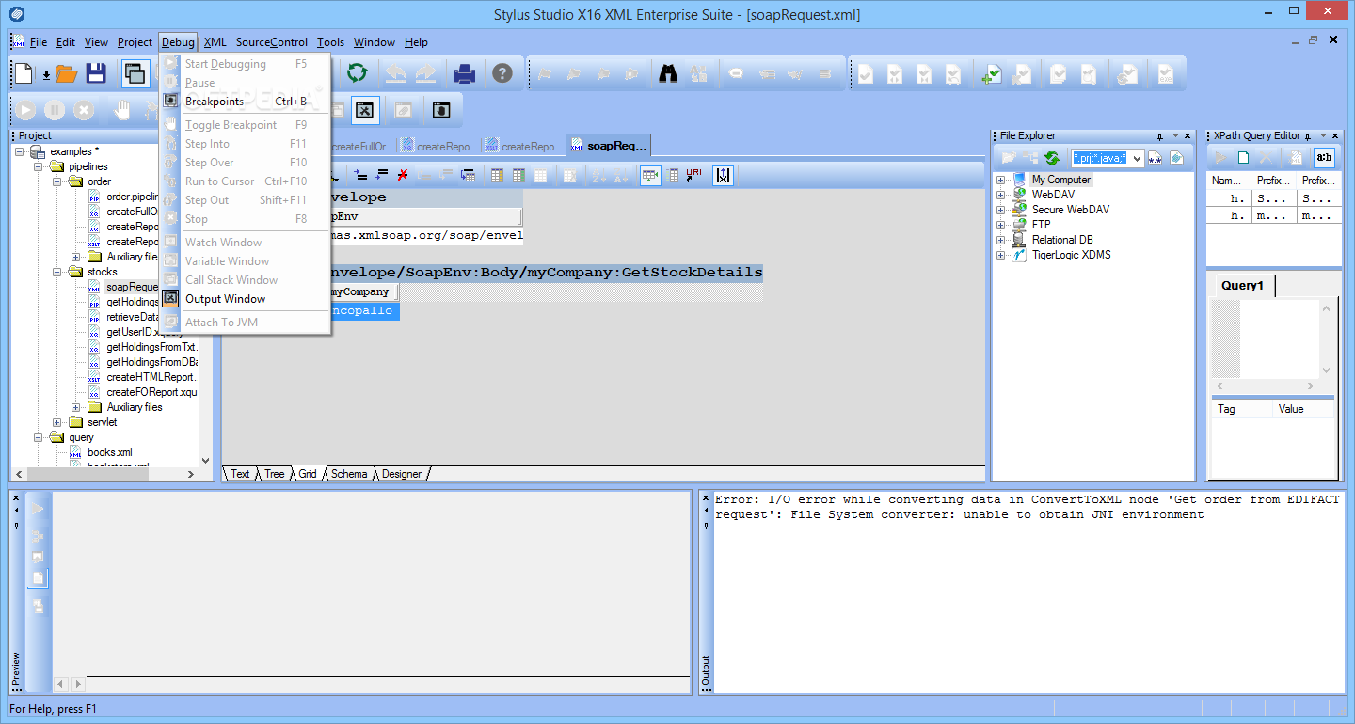Click the add document green check icon
This screenshot has height=724, width=1355.
(x=990, y=73)
